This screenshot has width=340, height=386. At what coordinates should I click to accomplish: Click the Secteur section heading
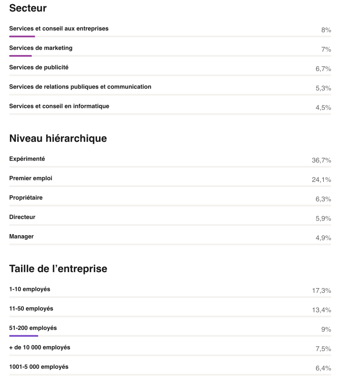click(x=28, y=8)
